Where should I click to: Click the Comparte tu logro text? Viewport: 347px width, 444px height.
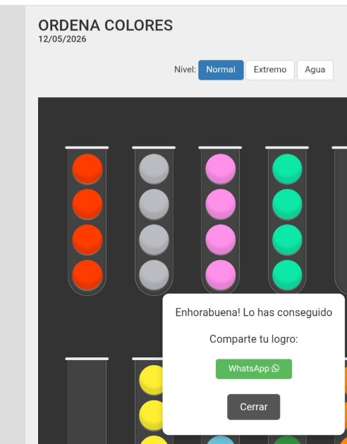[x=254, y=339]
